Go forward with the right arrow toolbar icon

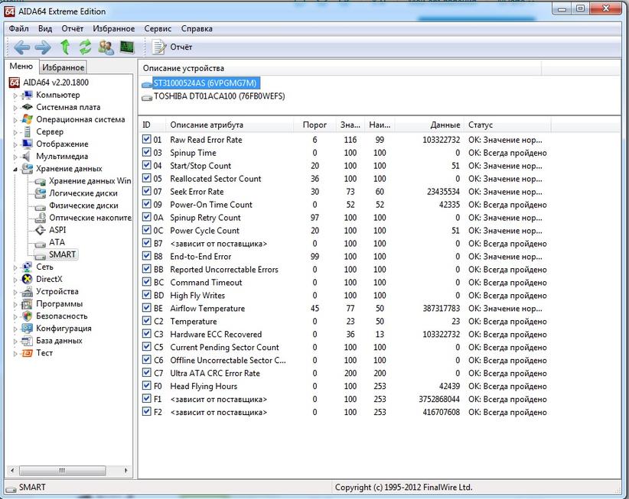[43, 47]
